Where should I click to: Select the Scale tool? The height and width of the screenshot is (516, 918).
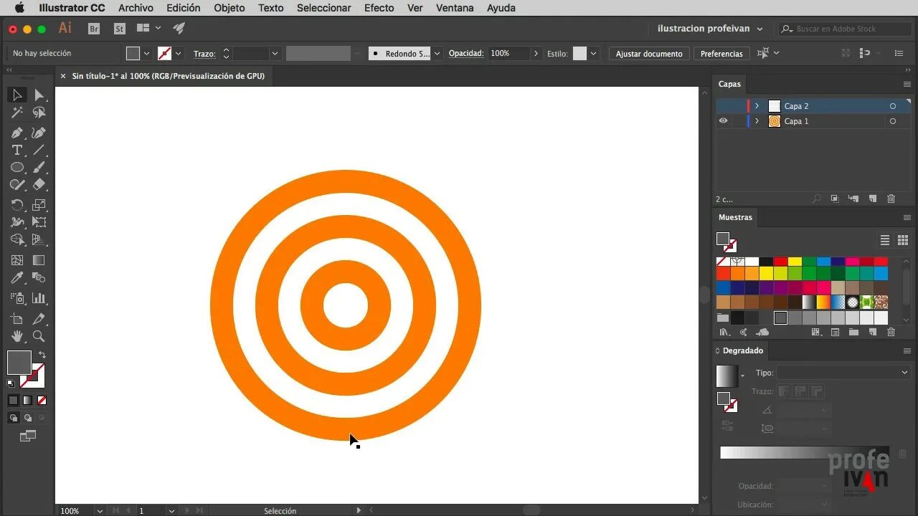click(39, 205)
